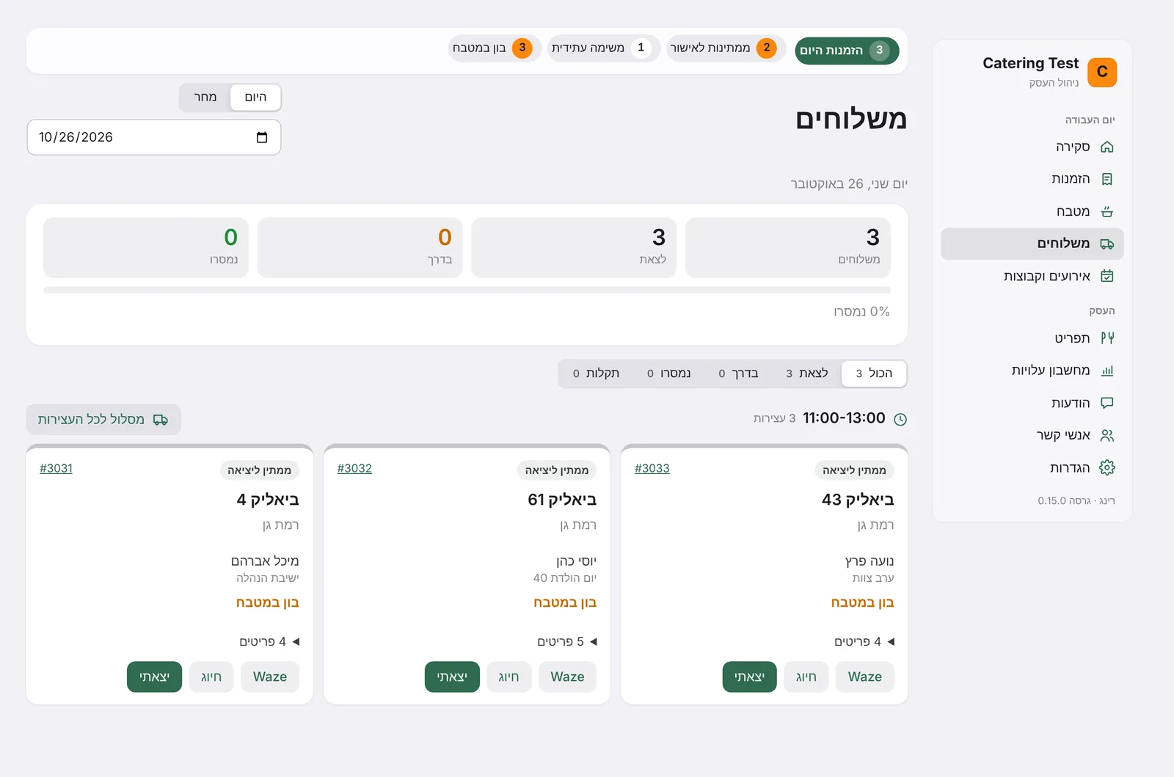Click the clock icon beside 11:00-13:00
1174x777 pixels.
click(900, 419)
